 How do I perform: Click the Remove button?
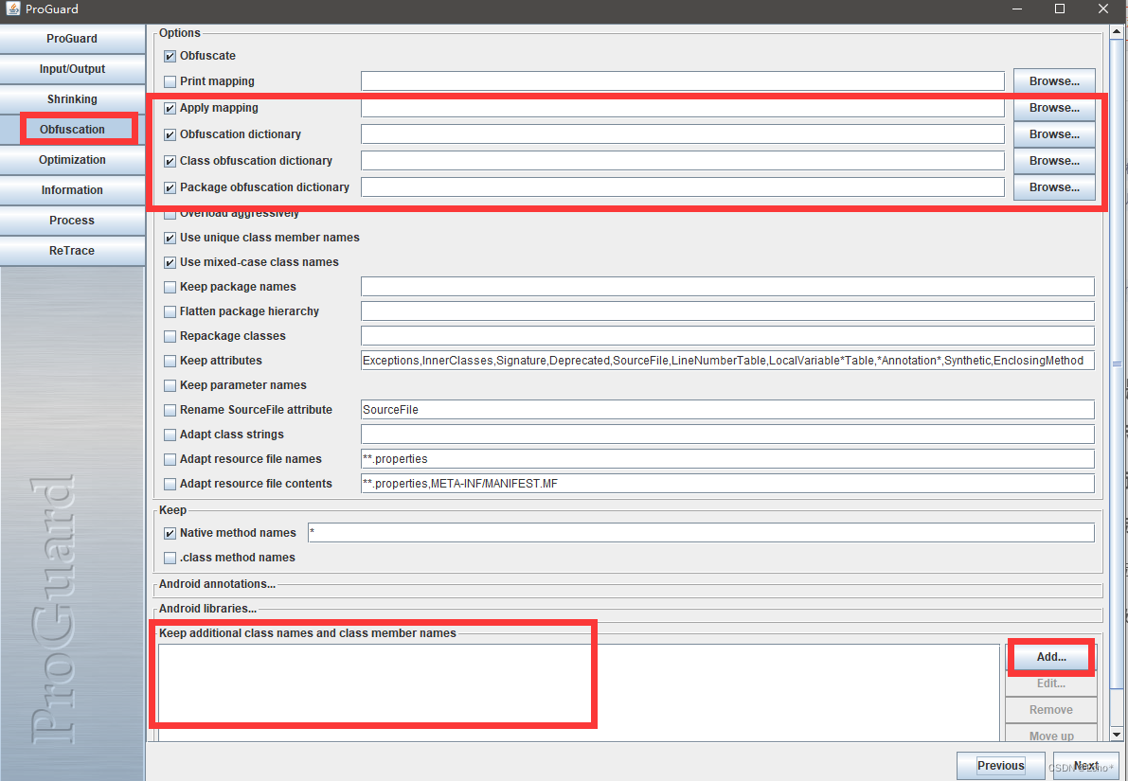1051,710
